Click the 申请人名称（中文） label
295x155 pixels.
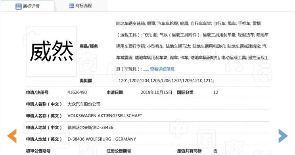[44, 104]
